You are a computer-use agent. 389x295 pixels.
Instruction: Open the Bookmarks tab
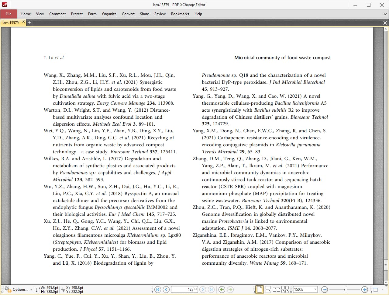pos(180,14)
